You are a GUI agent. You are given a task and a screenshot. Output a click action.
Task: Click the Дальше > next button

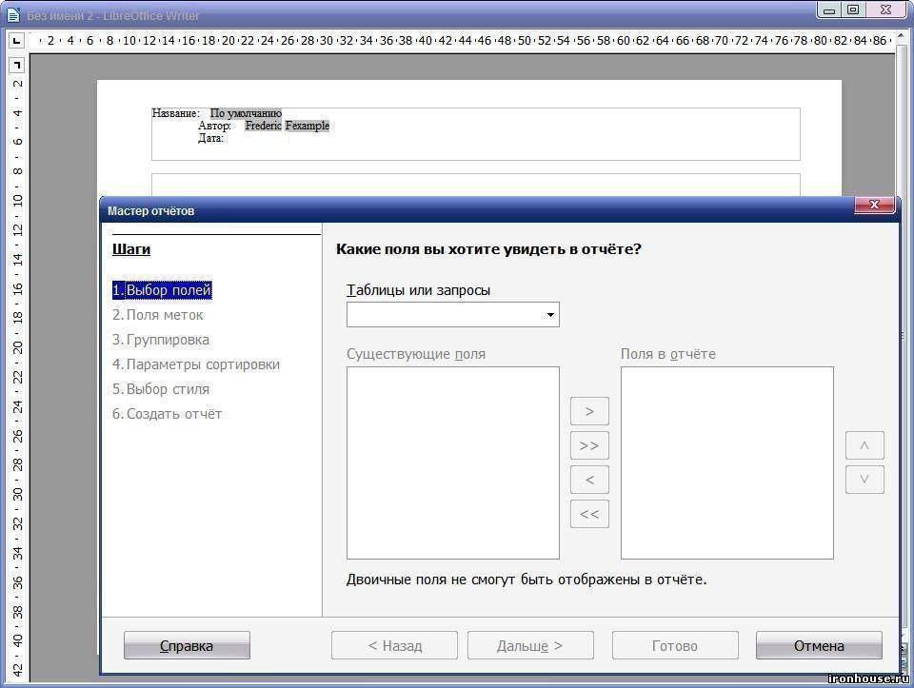[x=530, y=645]
